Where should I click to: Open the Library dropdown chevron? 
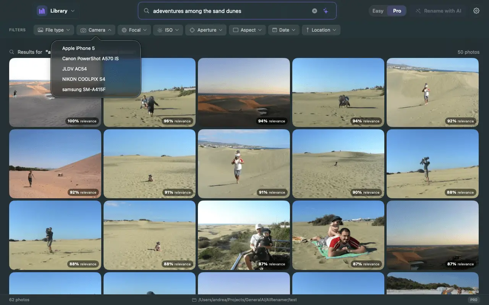(x=73, y=11)
